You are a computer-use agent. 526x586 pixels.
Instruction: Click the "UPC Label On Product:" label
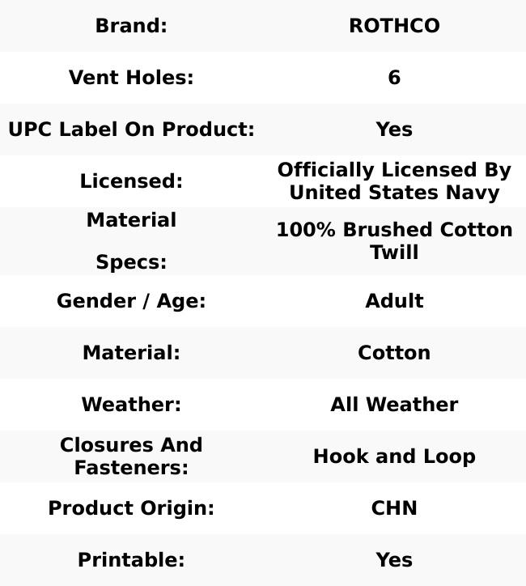coord(131,130)
